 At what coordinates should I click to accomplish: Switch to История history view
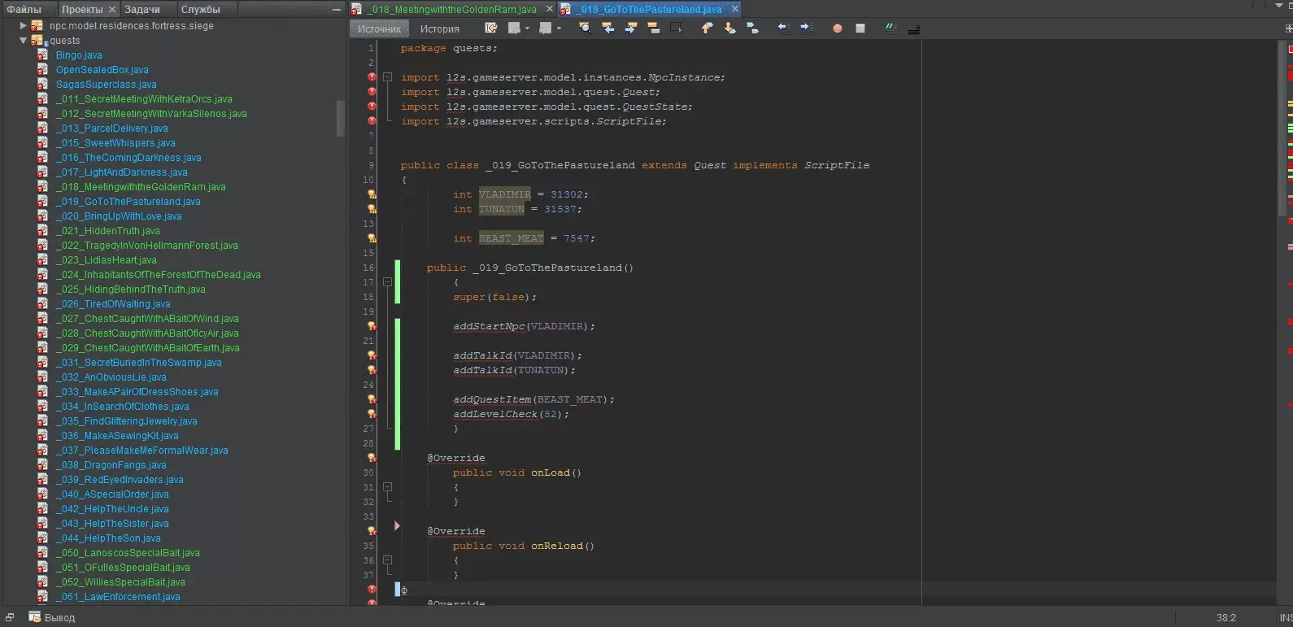(439, 28)
